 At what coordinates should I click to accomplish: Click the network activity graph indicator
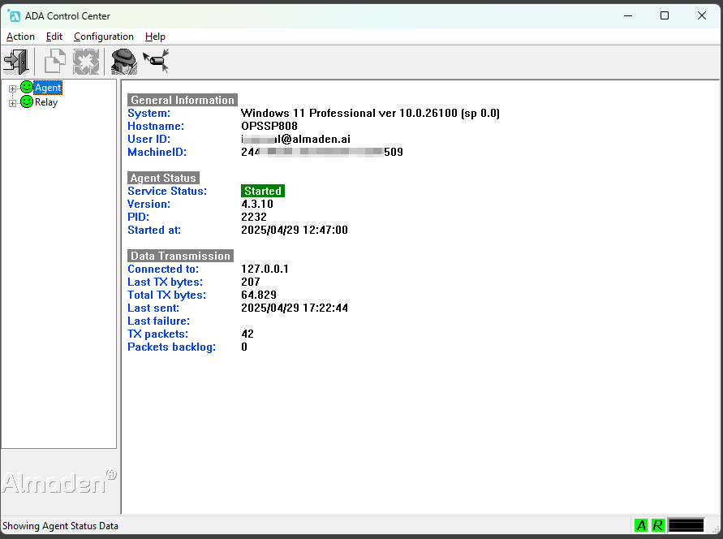686,525
